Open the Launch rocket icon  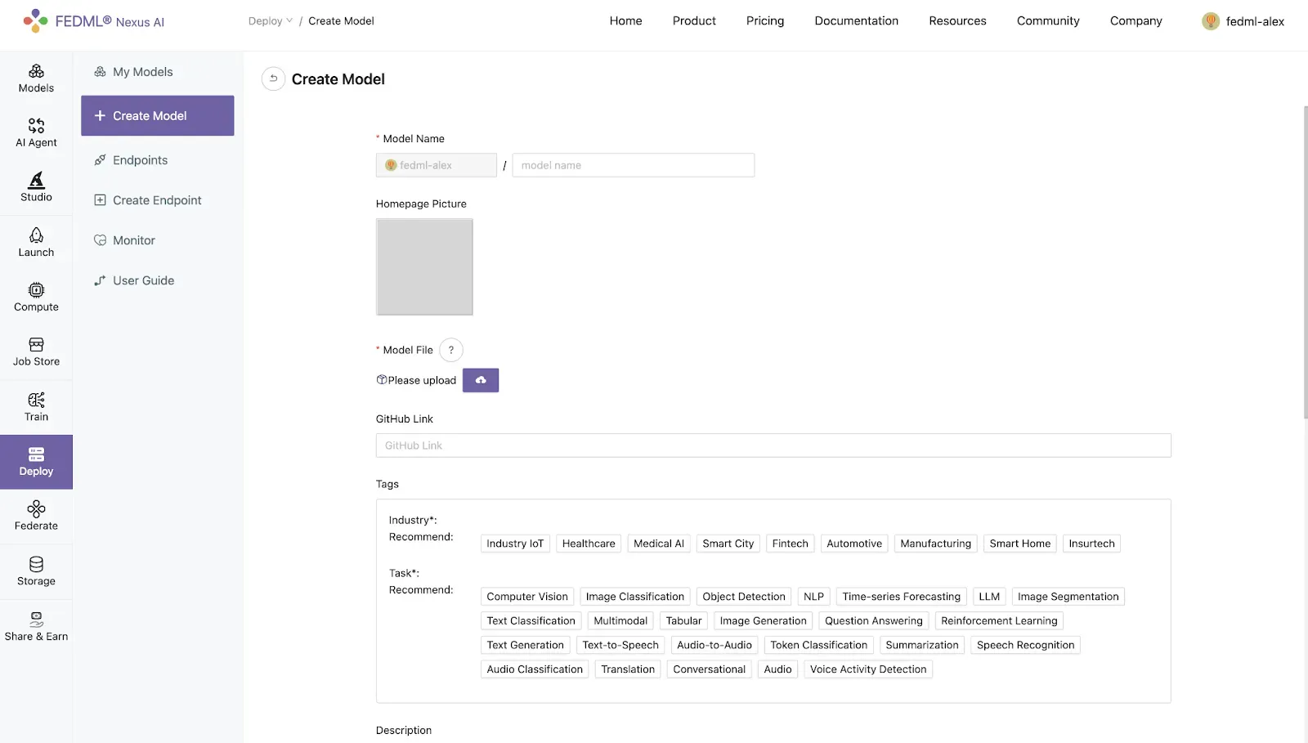pyautogui.click(x=36, y=235)
